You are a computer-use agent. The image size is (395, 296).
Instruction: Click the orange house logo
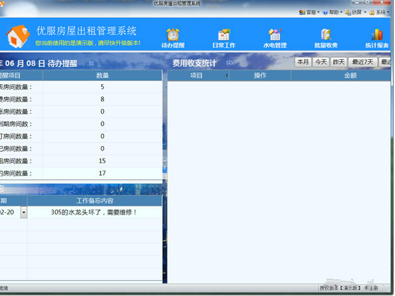[x=18, y=37]
